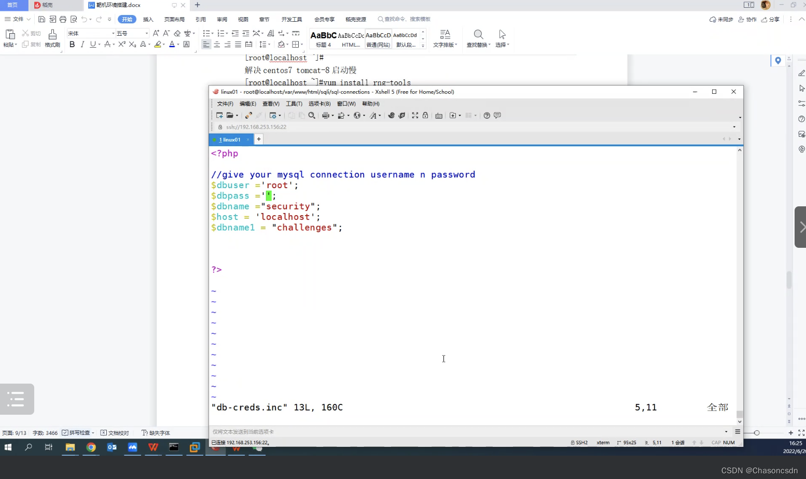Click the Xshell lock screen icon
Screen dimensions: 806x479
click(425, 116)
